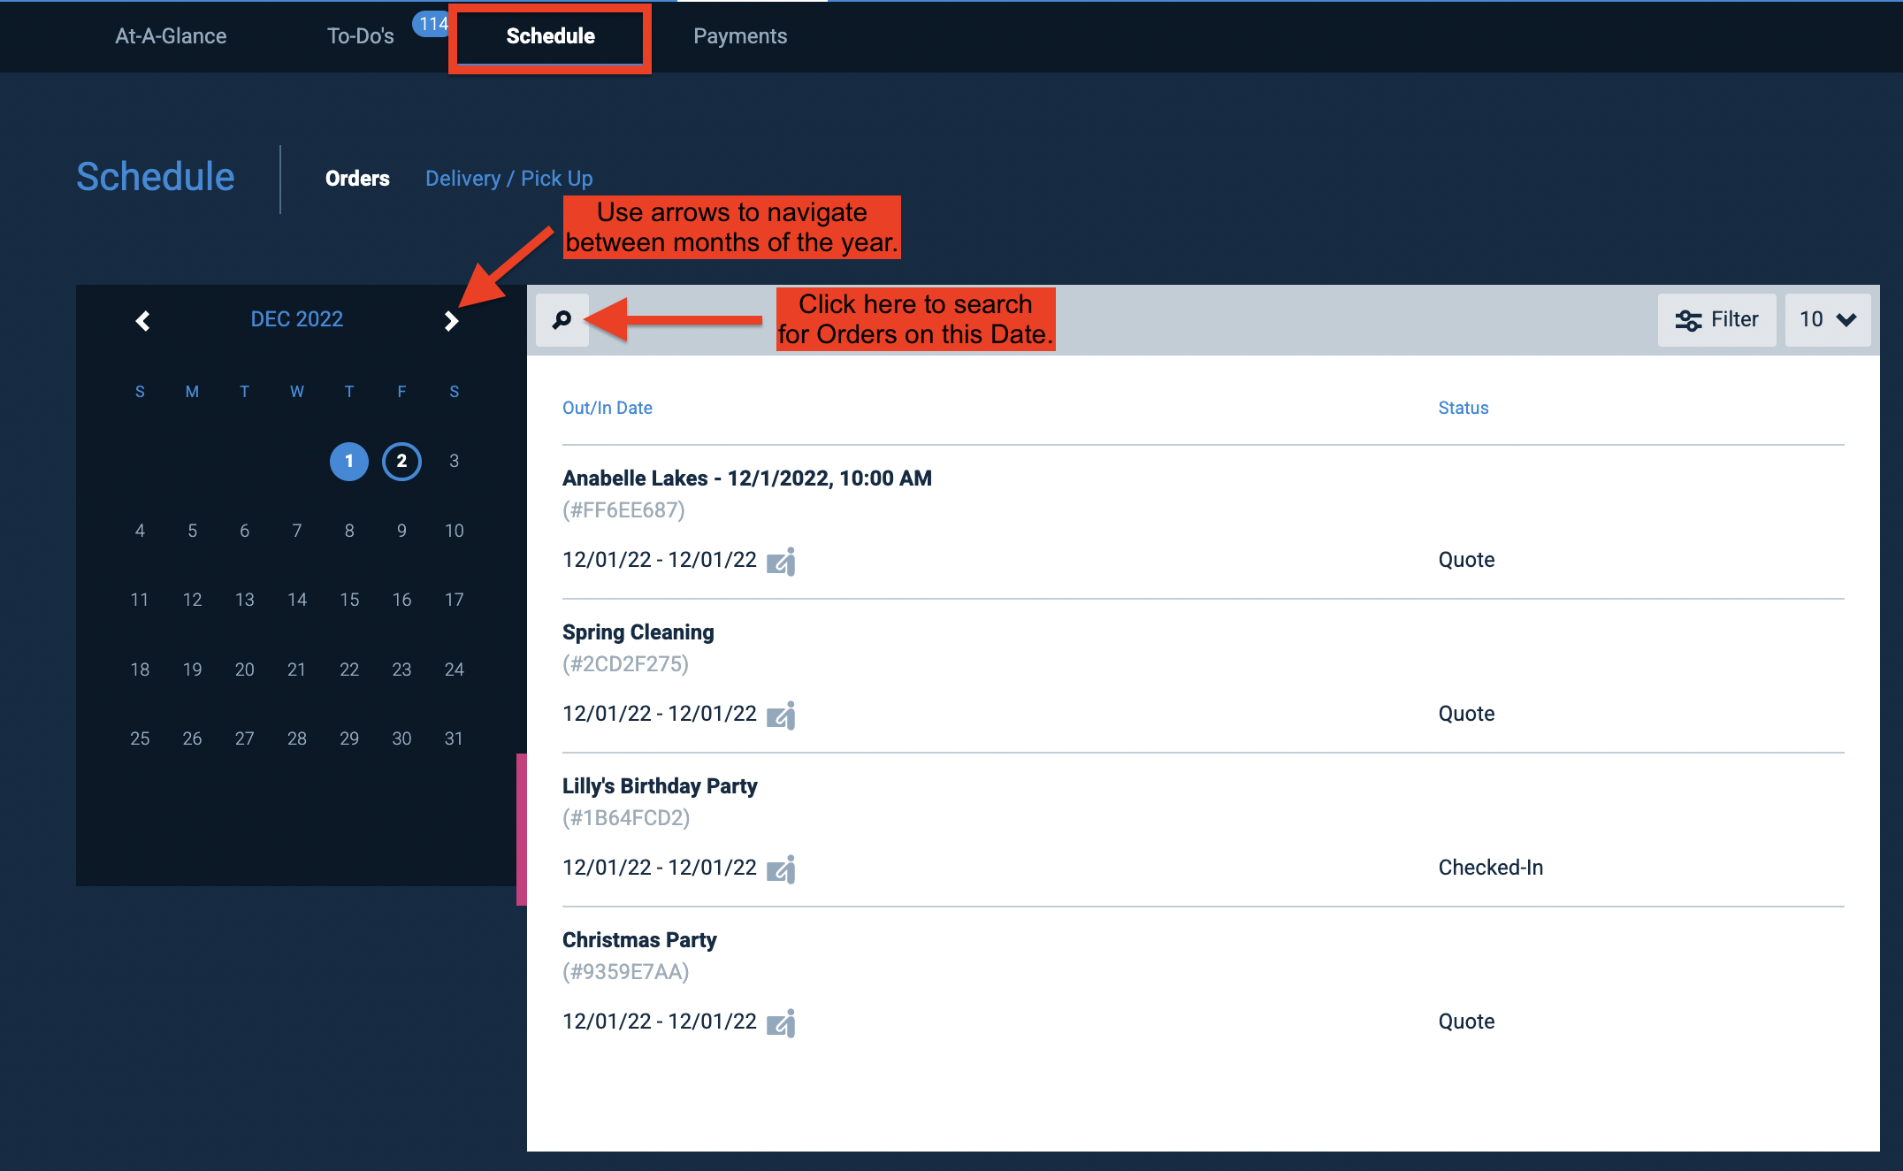
Task: Sort by Status column header
Action: pyautogui.click(x=1464, y=408)
